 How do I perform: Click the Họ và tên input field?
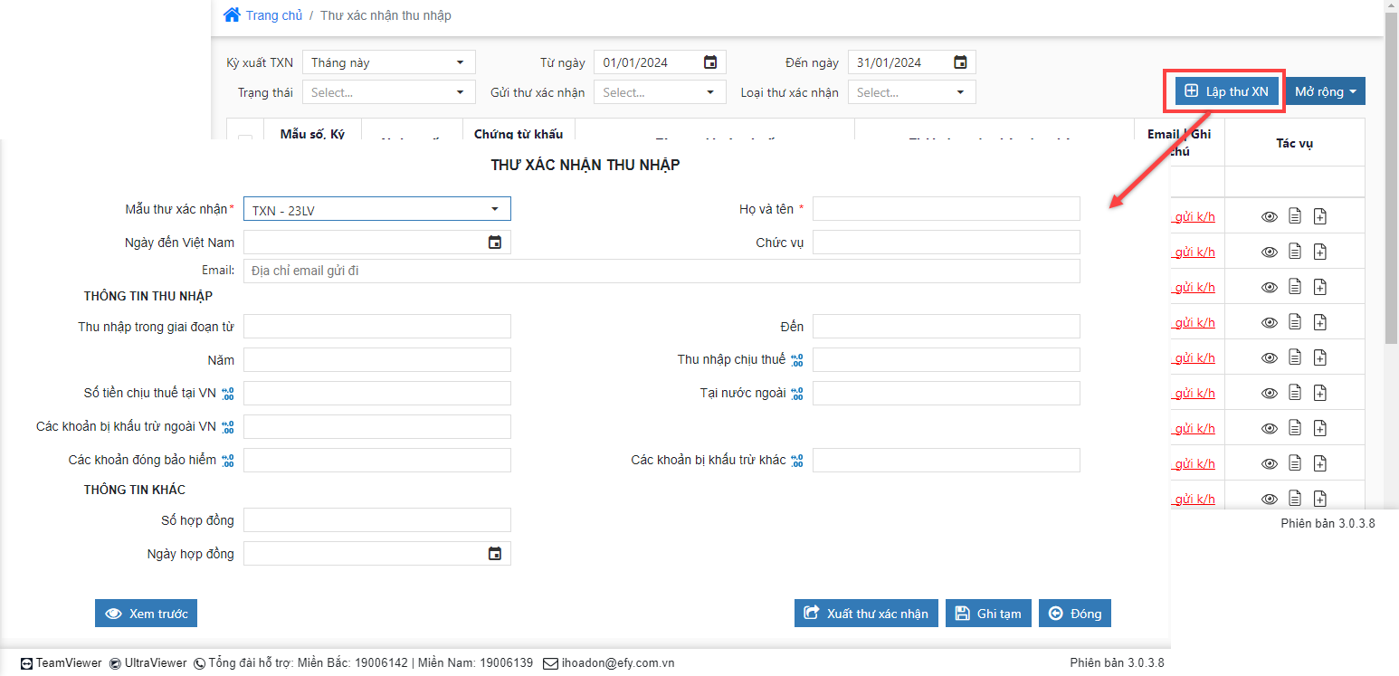click(946, 209)
